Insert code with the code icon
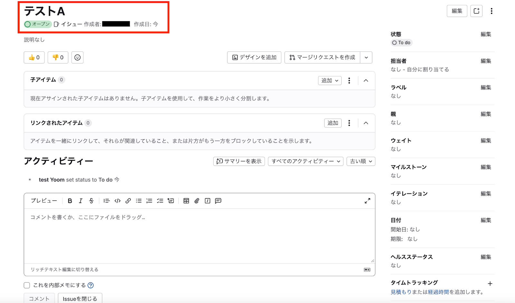 coord(117,201)
